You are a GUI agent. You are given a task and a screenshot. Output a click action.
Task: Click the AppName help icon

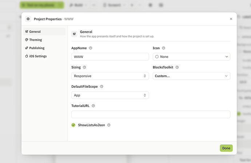(91, 48)
